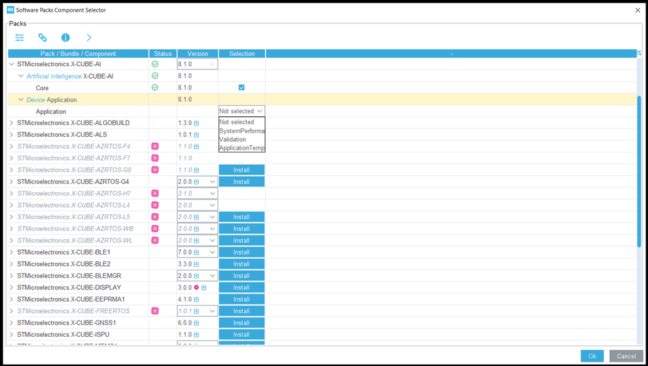
Task: Collapse the STMicroelectronics.X-CUBE-AI pack
Action: (x=12, y=64)
